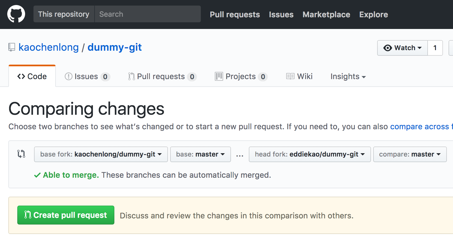The height and width of the screenshot is (239, 453).
Task: Click the eye icon on Watch button
Action: 387,48
